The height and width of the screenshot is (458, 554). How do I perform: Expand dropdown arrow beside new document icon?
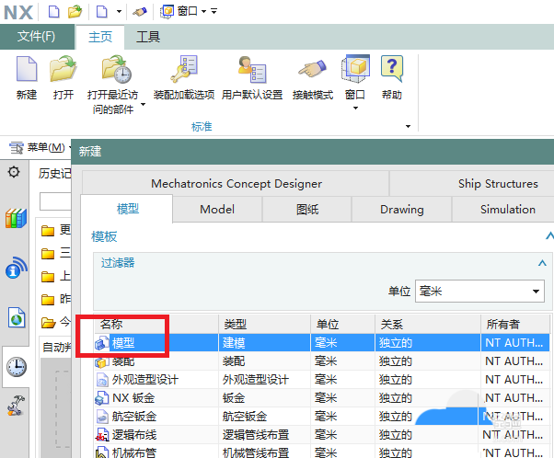pos(119,12)
